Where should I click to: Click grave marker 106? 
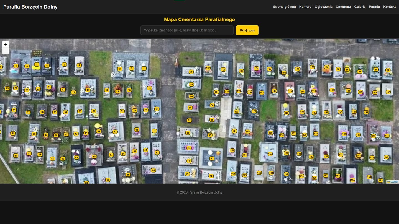[223, 69]
